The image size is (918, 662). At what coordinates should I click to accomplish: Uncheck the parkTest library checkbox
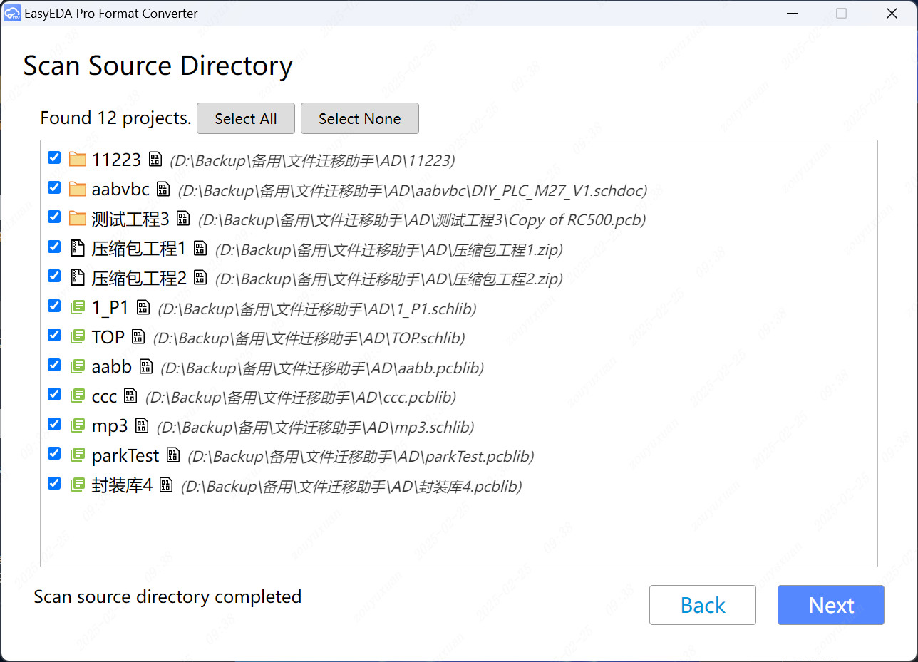[x=54, y=453]
